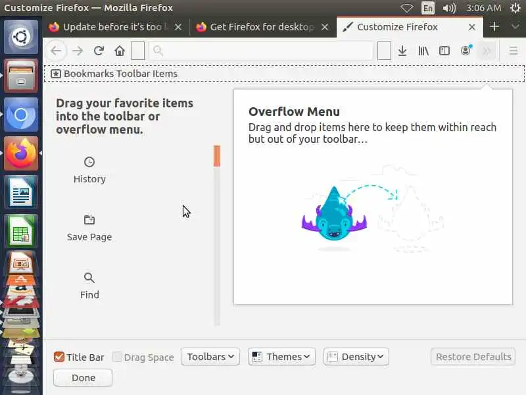Click the flexible space right of URL bar
Viewport: 526px width, 395px height.
384,51
